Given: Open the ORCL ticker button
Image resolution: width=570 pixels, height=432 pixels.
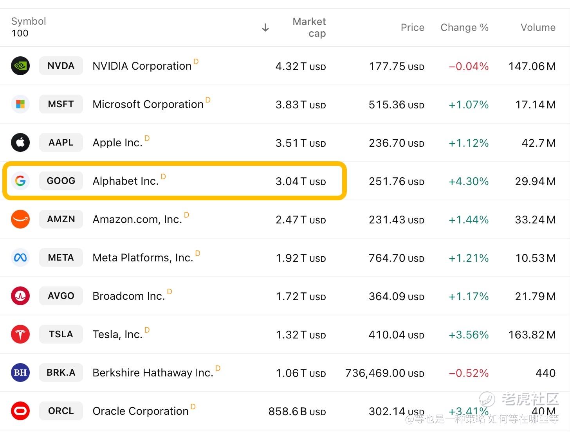Looking at the screenshot, I should [x=61, y=411].
